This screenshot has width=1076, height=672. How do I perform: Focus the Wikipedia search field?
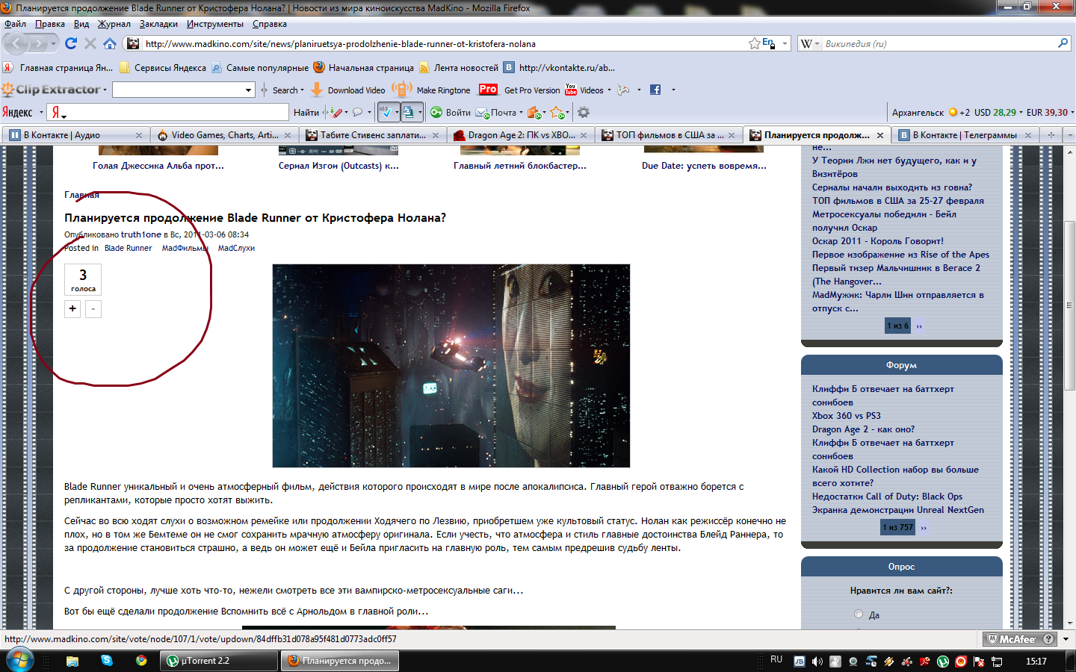[x=939, y=43]
